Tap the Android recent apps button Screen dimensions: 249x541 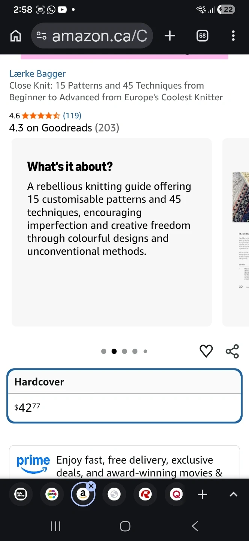[x=55, y=526]
